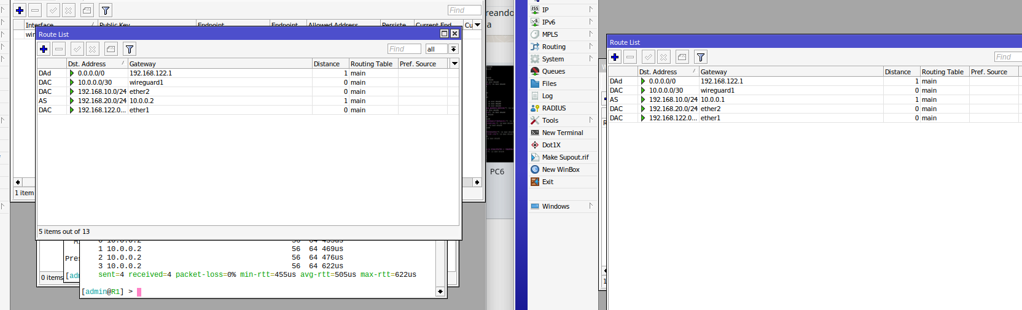This screenshot has width=1022, height=310.
Task: Launch New Terminal
Action: click(562, 133)
